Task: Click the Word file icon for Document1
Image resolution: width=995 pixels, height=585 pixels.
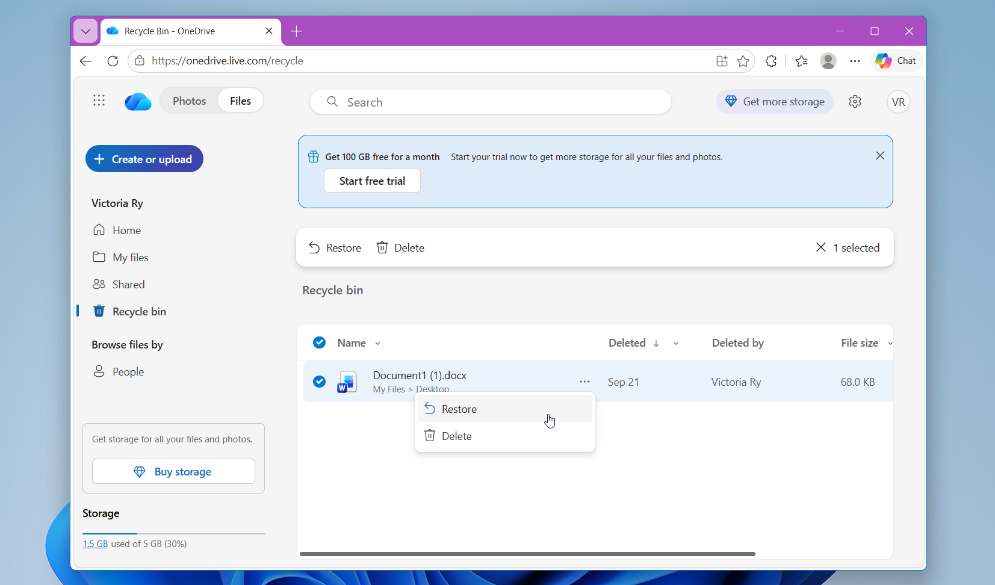Action: pos(347,382)
